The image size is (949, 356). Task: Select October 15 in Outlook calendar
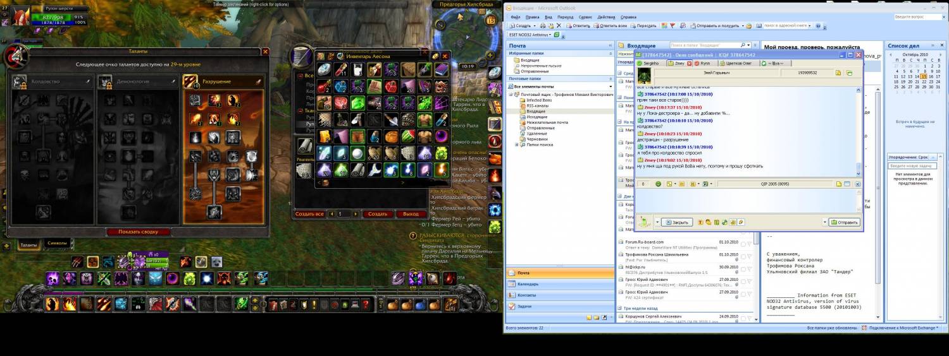click(924, 76)
